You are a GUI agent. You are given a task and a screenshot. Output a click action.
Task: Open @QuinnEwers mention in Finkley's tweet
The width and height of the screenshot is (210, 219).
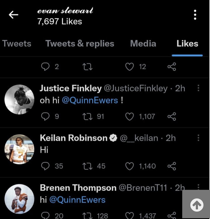(x=90, y=100)
